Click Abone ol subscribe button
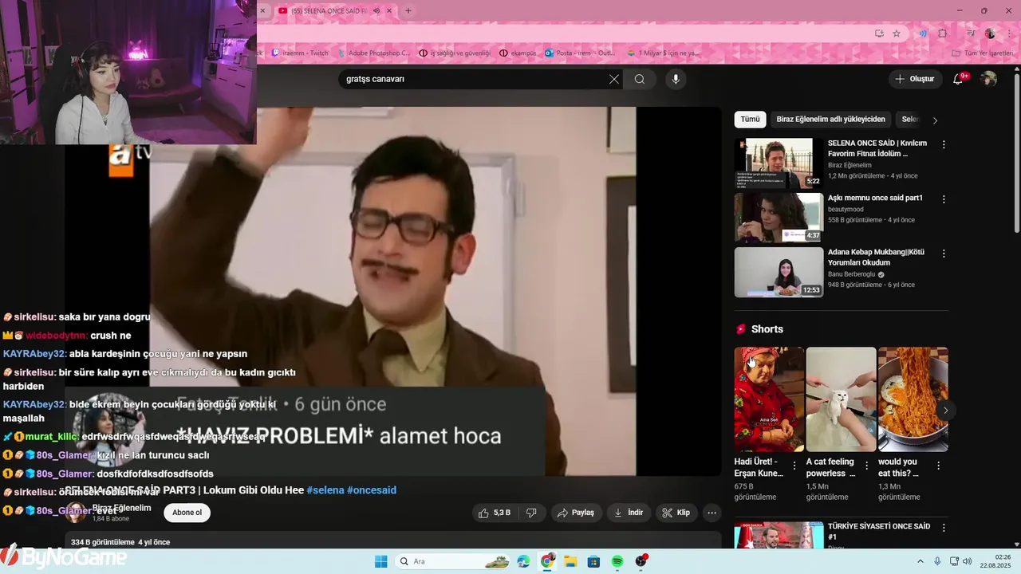The height and width of the screenshot is (574, 1021). [187, 513]
